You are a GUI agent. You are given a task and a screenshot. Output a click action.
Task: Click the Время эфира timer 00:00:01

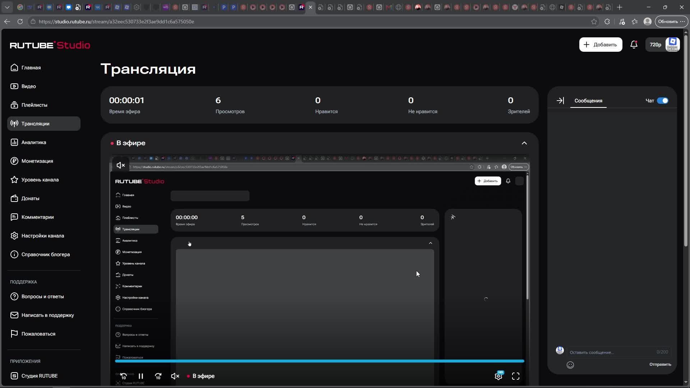click(x=126, y=100)
